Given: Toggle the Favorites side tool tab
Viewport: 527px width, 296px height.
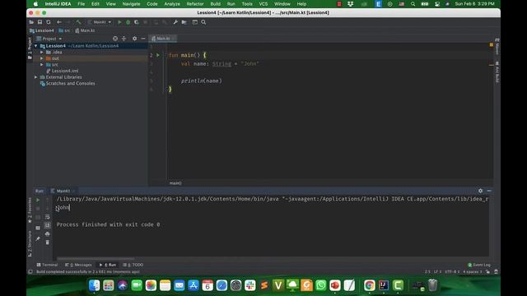Looking at the screenshot, I should (x=30, y=210).
